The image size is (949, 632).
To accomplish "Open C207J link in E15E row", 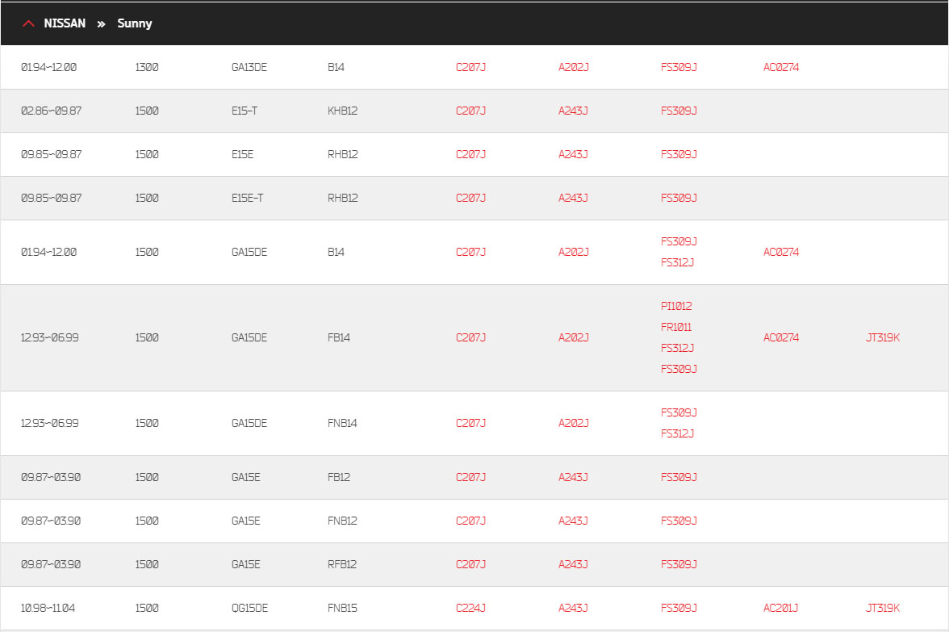I will click(x=471, y=154).
